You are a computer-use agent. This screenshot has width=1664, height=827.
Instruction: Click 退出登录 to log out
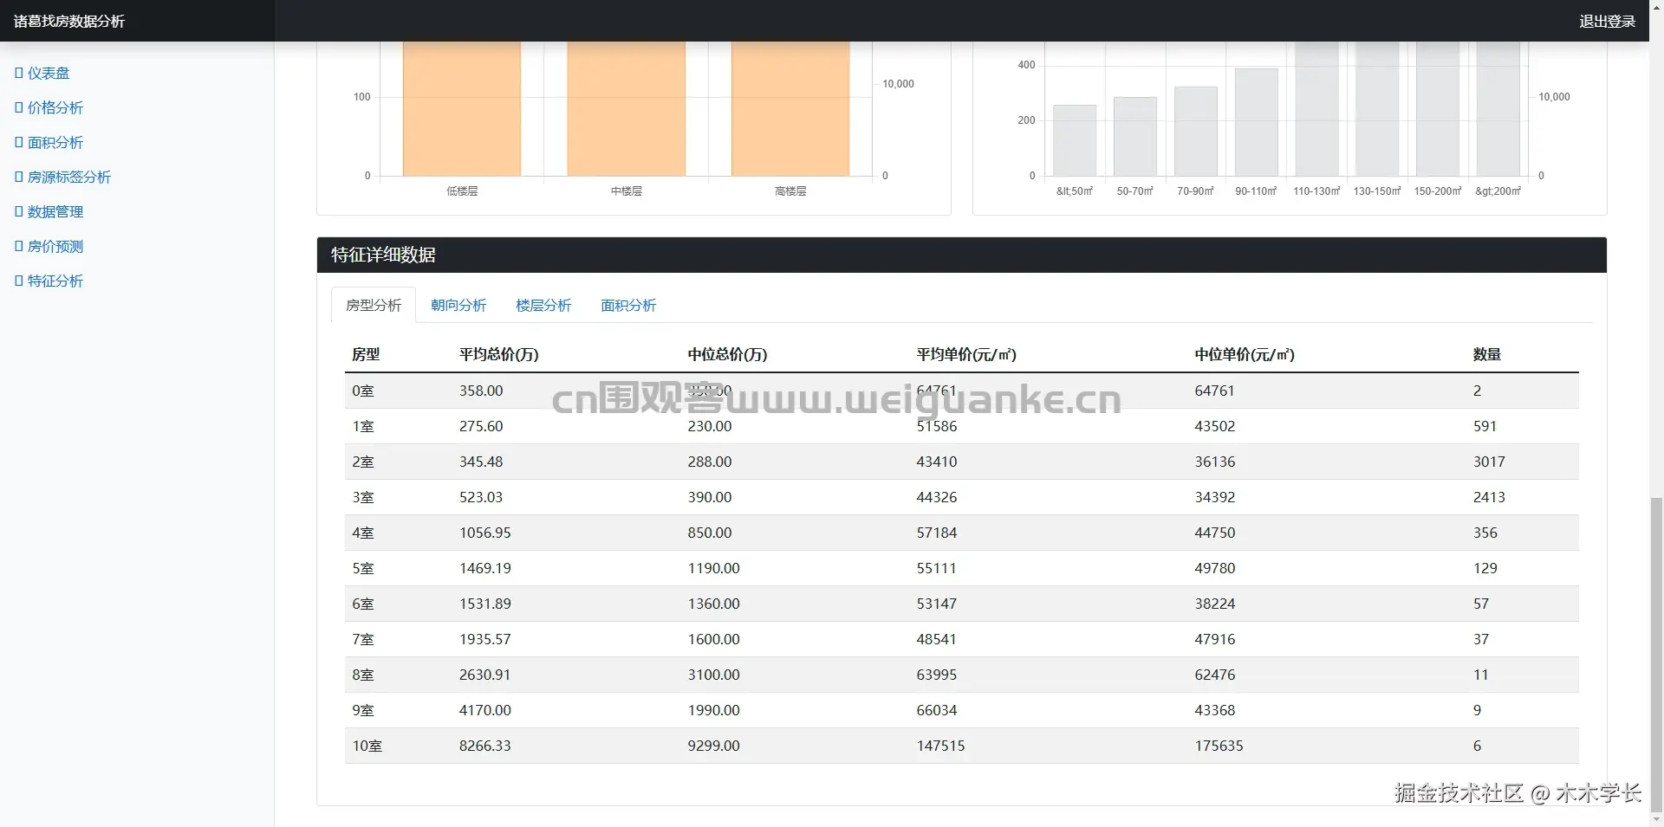tap(1607, 21)
